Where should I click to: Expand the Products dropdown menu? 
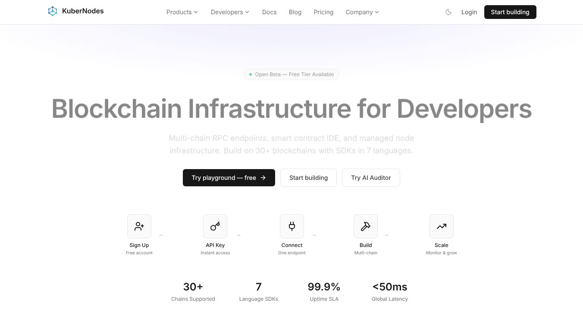point(182,12)
